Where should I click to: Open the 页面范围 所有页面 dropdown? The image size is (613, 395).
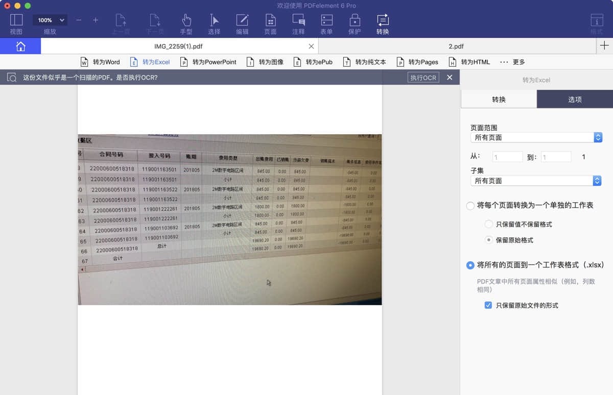pos(536,137)
